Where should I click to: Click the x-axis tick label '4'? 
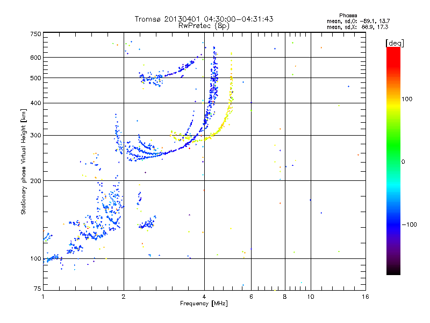pyautogui.click(x=204, y=297)
